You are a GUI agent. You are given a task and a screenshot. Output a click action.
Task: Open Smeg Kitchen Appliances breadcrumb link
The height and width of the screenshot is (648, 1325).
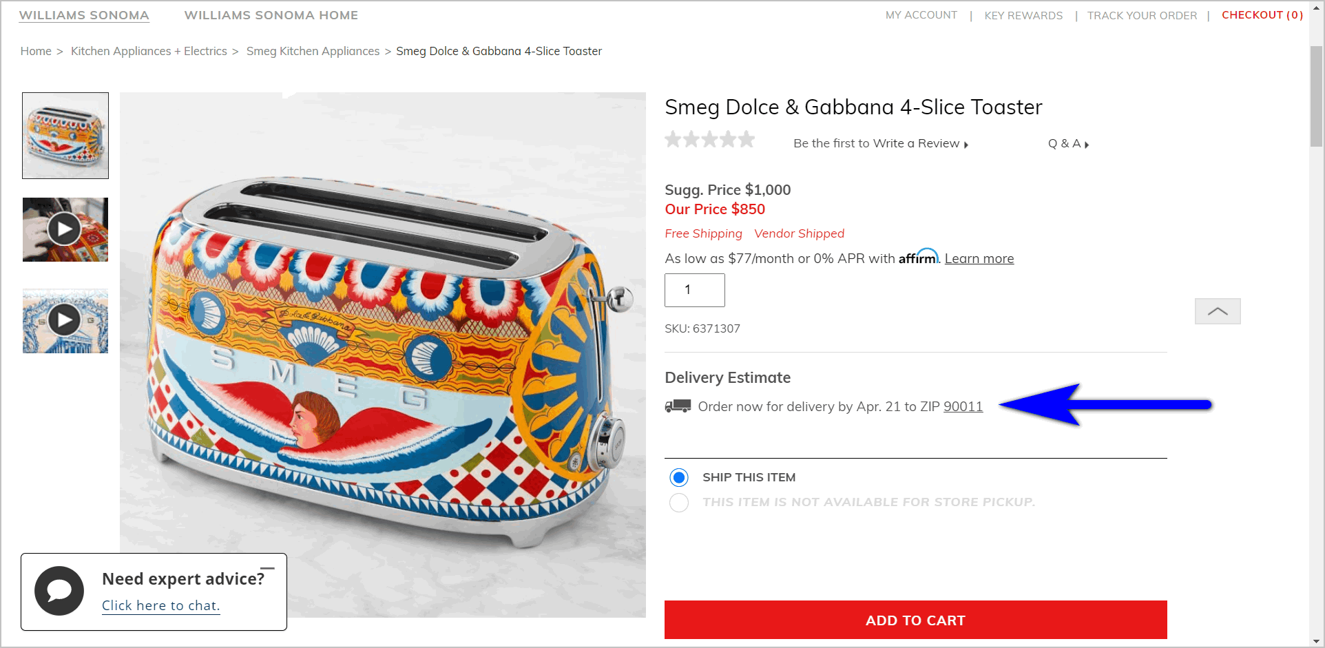click(x=313, y=50)
